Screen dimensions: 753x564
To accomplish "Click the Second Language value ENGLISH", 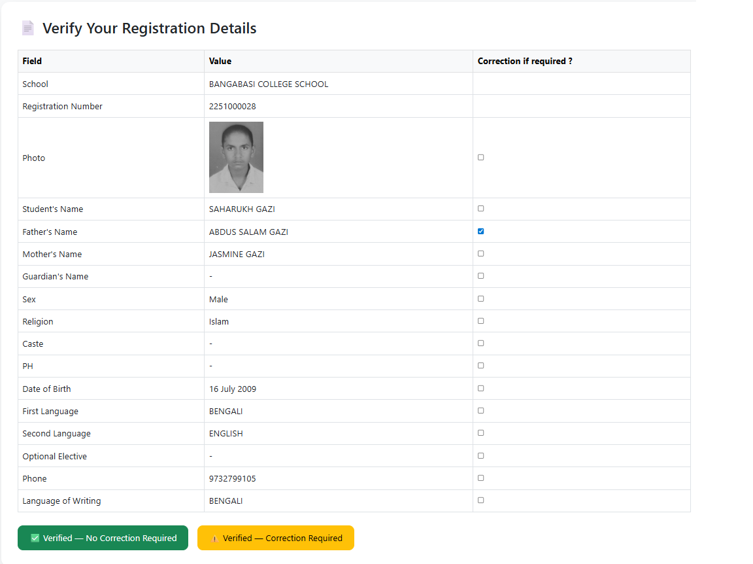I will [226, 434].
